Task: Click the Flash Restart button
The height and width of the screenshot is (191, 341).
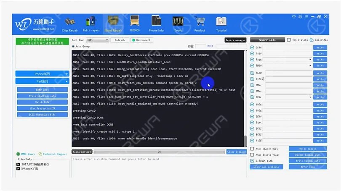Action: pos(82,152)
